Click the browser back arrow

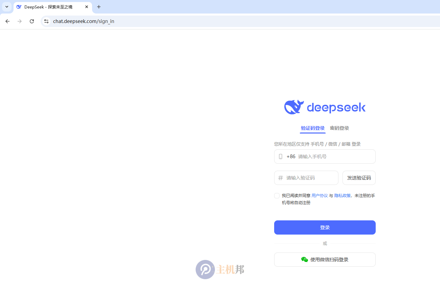tap(7, 21)
